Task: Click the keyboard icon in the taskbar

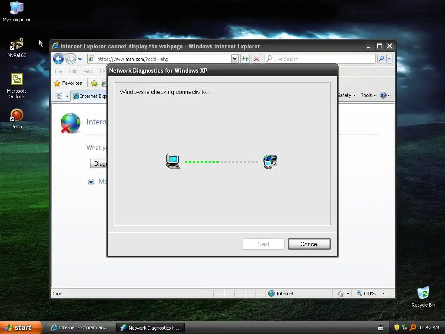Action: (381, 328)
